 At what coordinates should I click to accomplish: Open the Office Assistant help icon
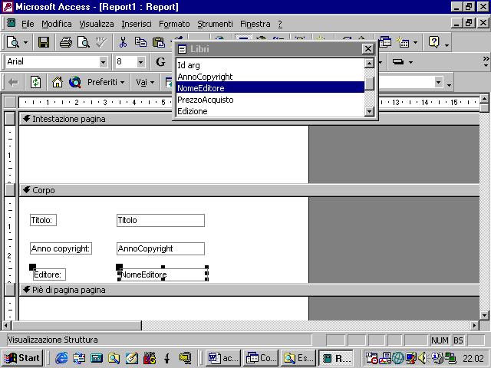434,42
